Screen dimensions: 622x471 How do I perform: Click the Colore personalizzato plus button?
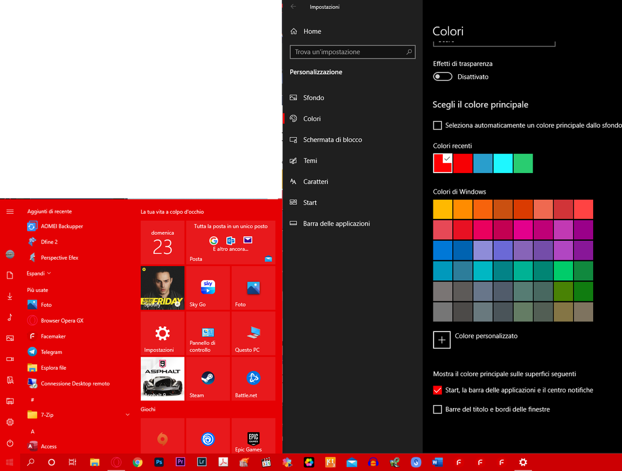click(x=442, y=340)
